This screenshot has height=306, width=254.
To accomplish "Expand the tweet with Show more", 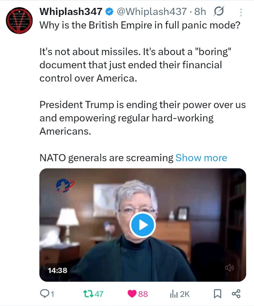I will (x=201, y=158).
